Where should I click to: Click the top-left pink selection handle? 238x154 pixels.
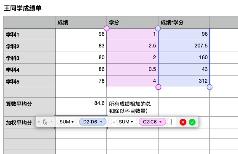coord(106,28)
